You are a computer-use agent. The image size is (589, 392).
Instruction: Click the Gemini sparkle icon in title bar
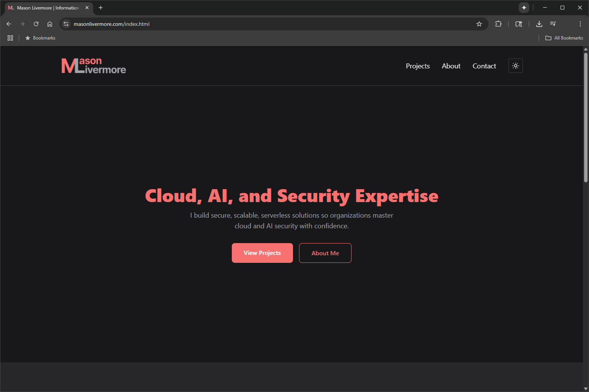[524, 8]
